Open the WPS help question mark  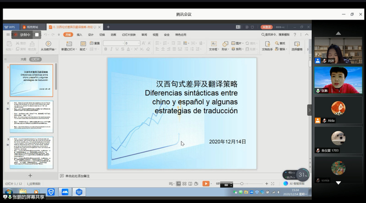pyautogui.click(x=295, y=35)
